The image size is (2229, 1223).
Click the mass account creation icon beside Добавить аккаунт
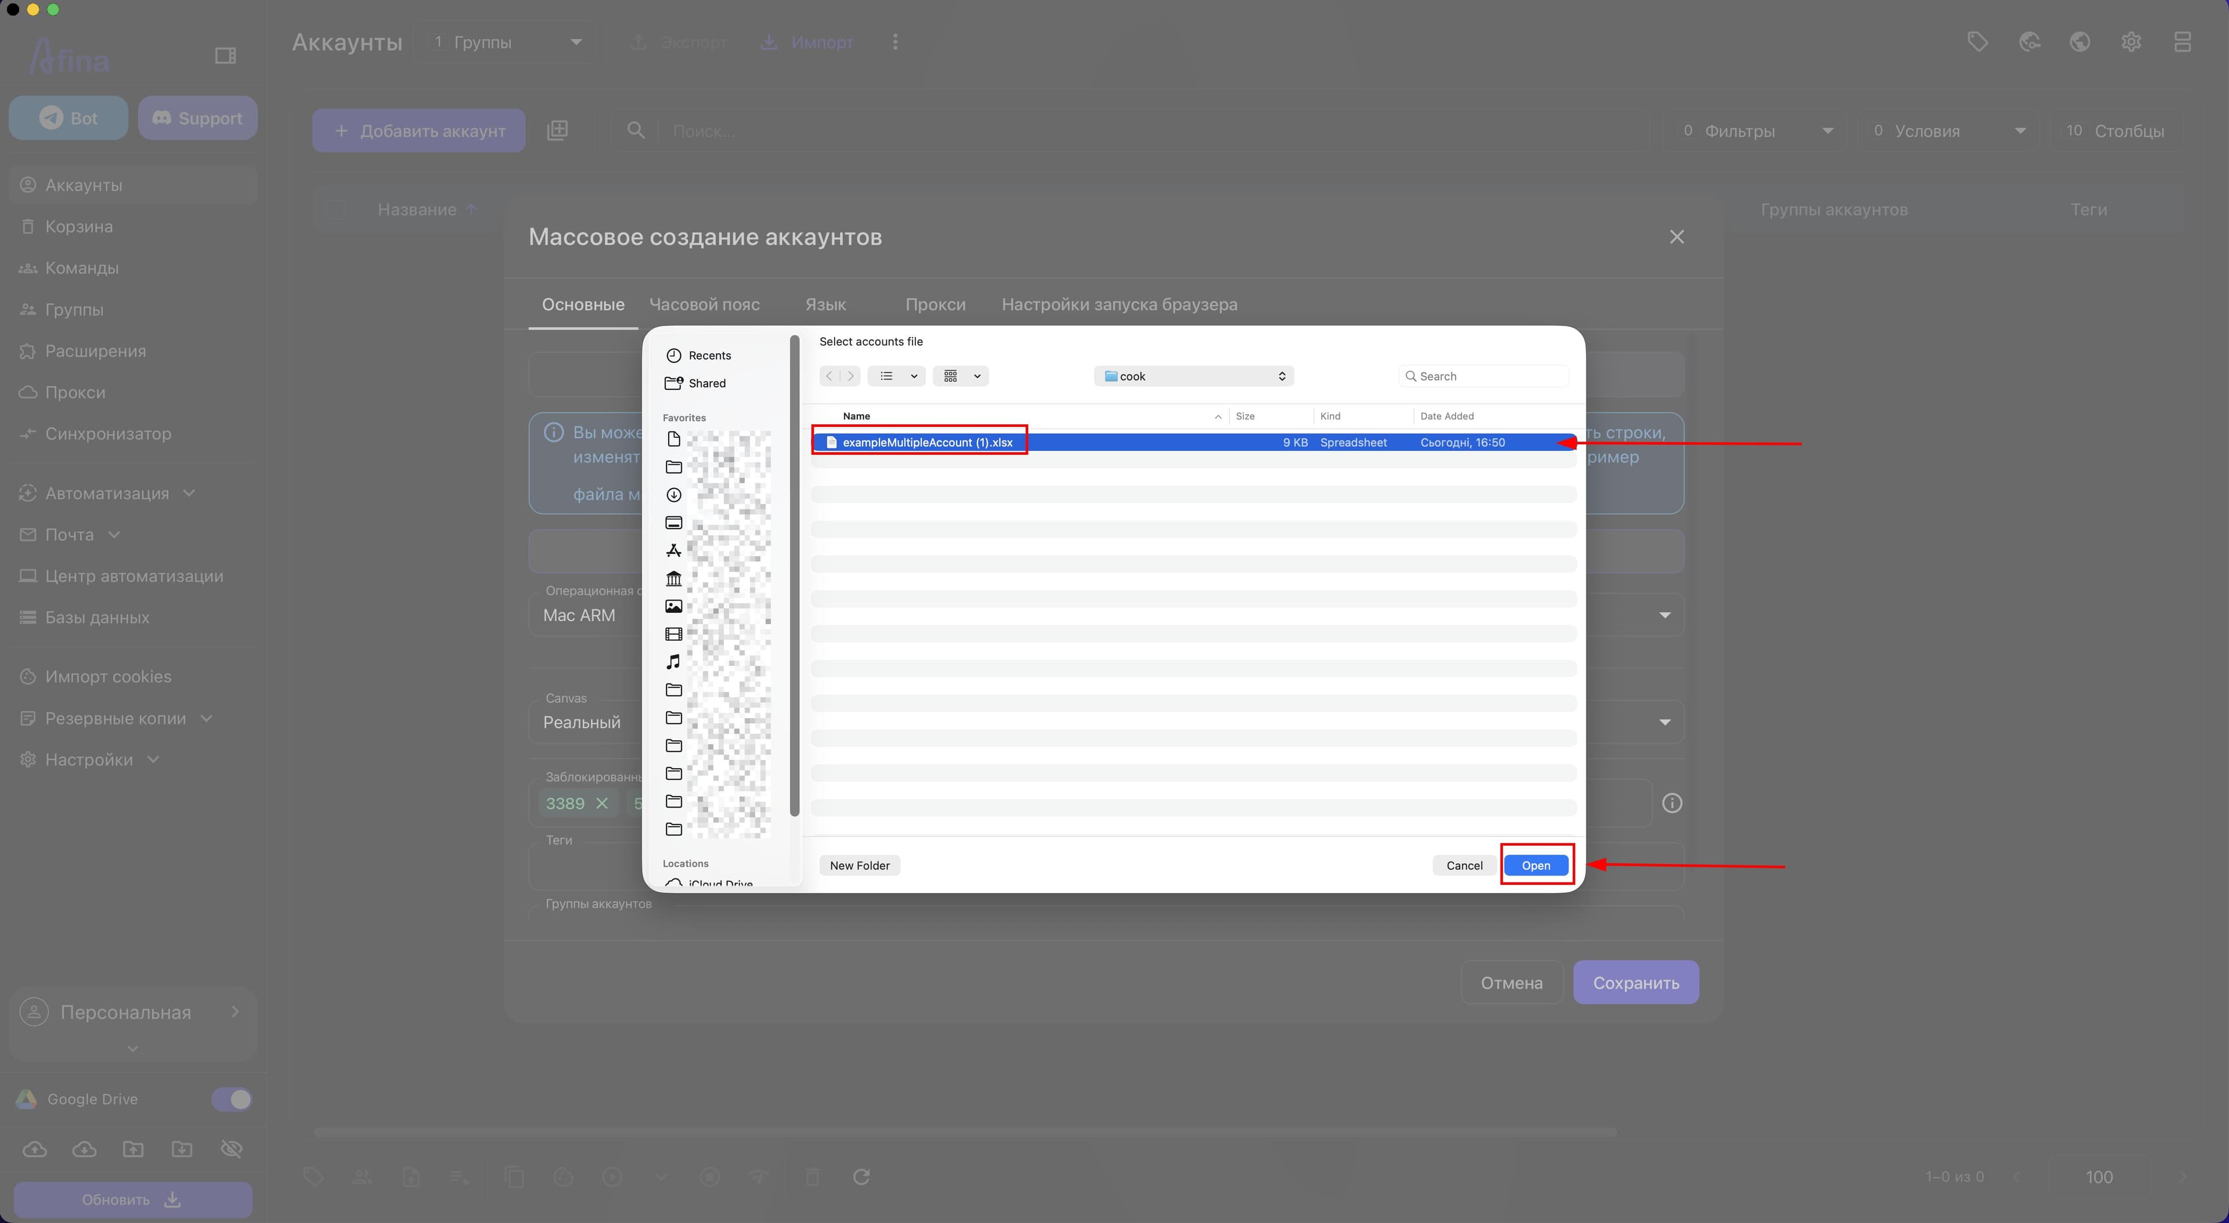tap(557, 131)
